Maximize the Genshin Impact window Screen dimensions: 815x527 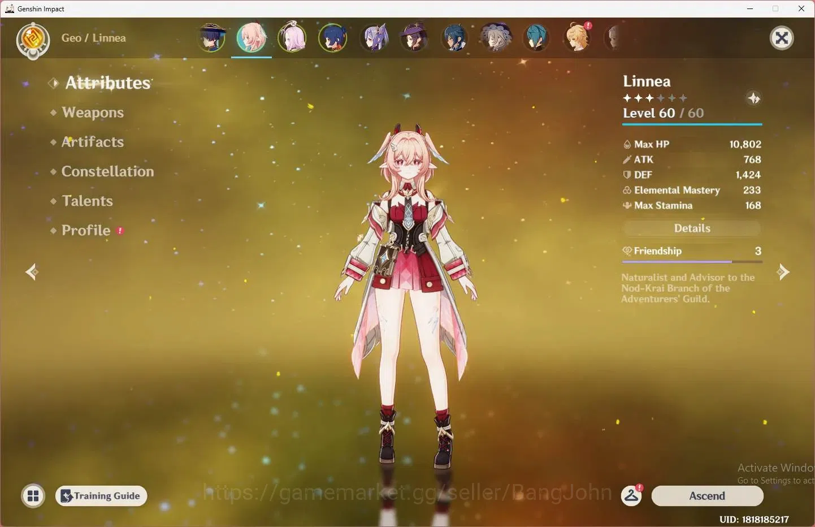point(775,8)
